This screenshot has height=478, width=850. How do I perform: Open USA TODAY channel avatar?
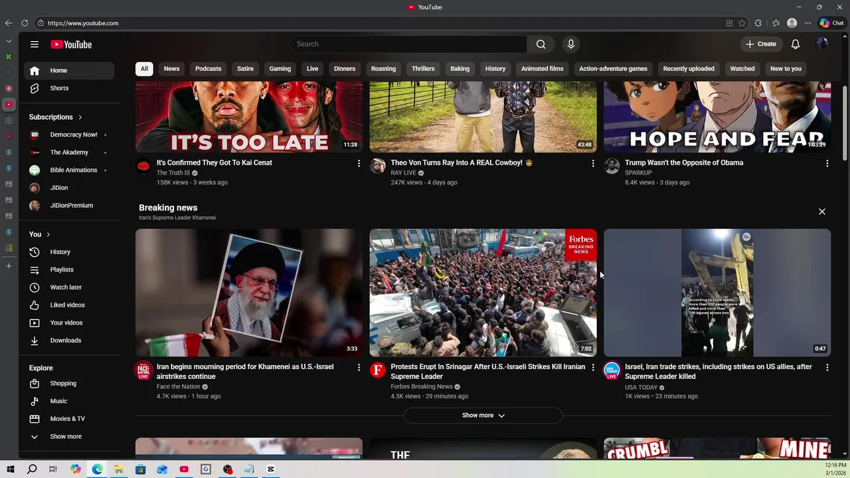[x=612, y=370]
